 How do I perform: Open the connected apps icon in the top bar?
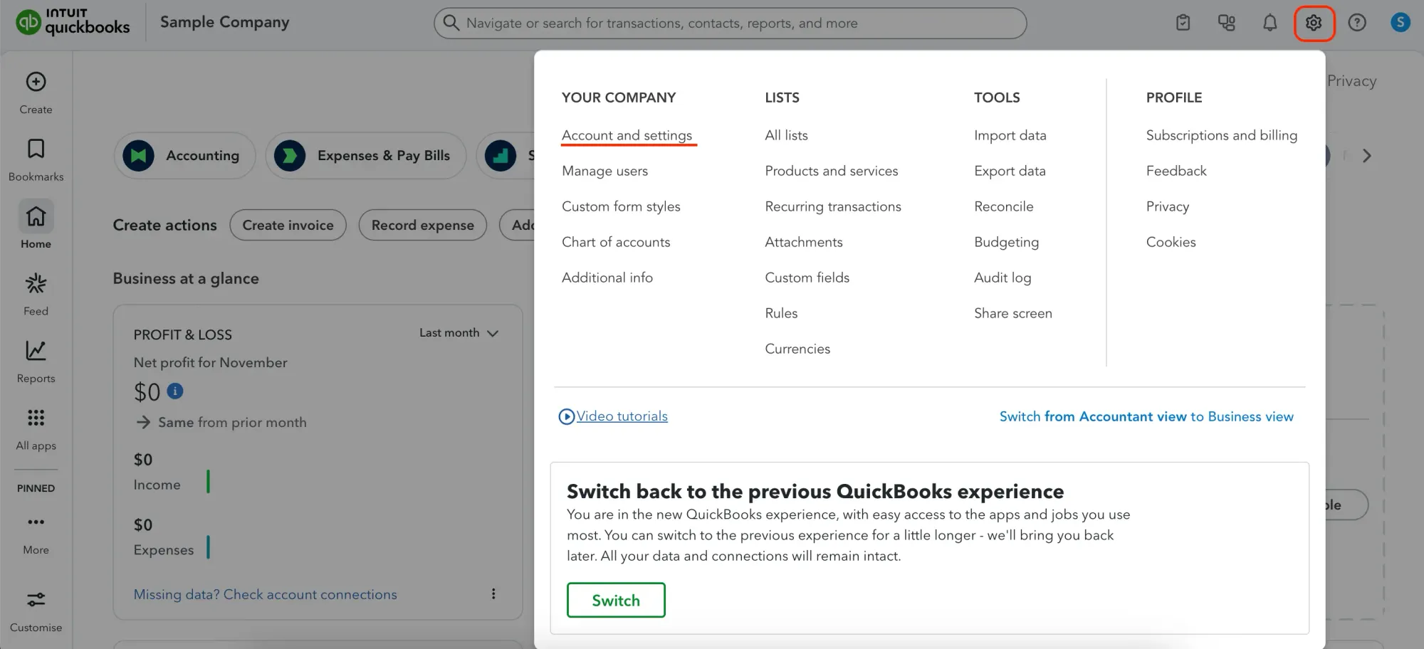[1226, 22]
